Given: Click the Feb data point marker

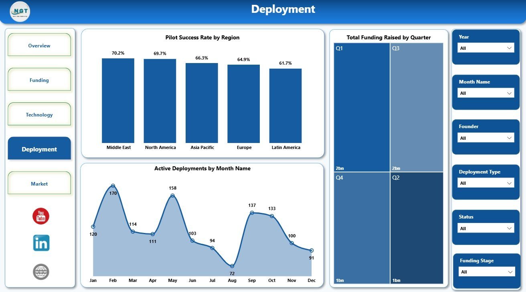Looking at the screenshot, I should 113,186.
